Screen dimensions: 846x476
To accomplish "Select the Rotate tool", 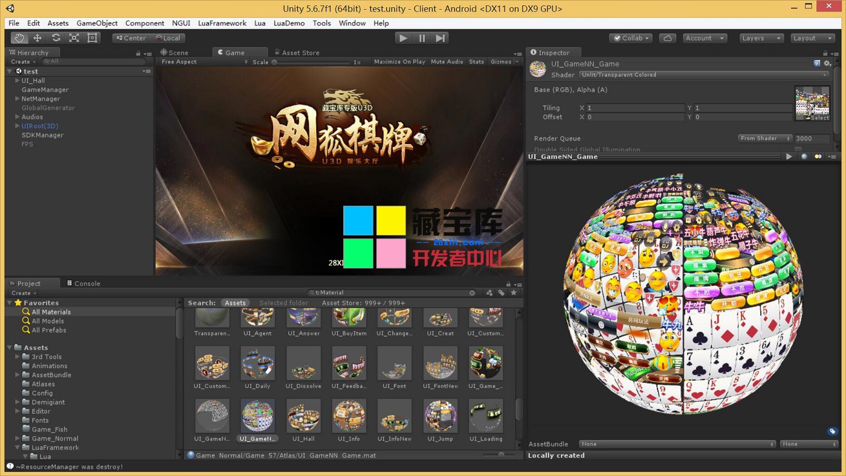I will tap(56, 38).
